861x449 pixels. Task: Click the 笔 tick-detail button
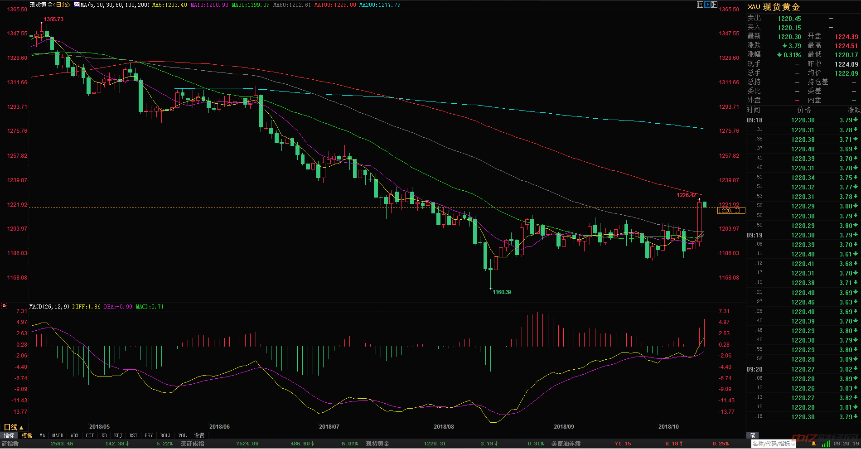(752, 435)
